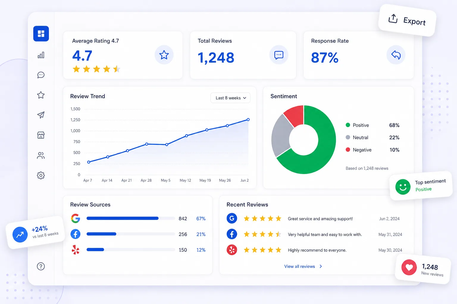The height and width of the screenshot is (304, 457).
Task: Select the star favorites sidebar icon
Action: point(41,95)
